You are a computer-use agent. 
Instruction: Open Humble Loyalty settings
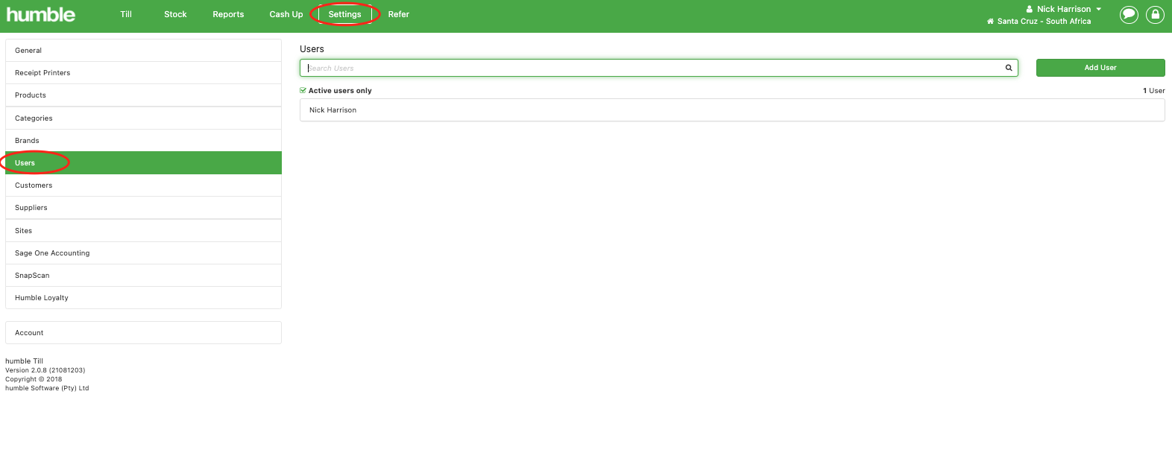[143, 298]
